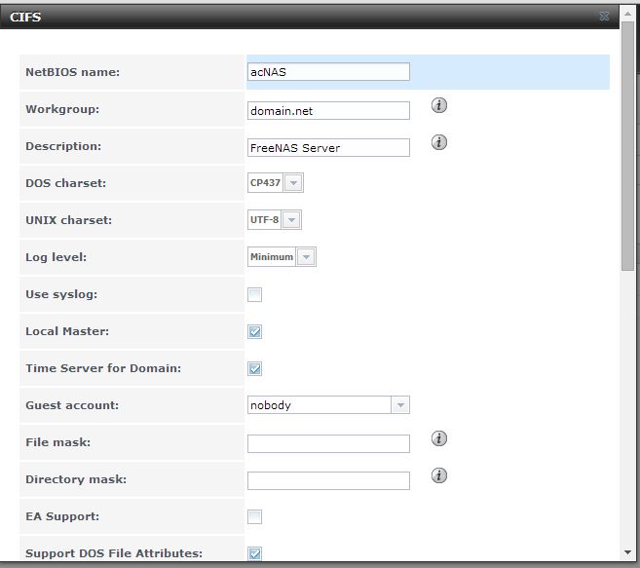Click the scrollbar down arrow
Viewport: 640px width, 568px height.
627,552
